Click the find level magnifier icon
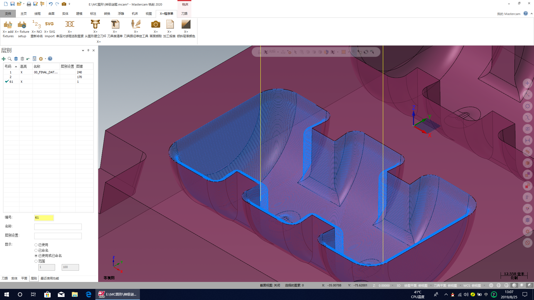Viewport: 534px width, 300px height. pyautogui.click(x=10, y=59)
